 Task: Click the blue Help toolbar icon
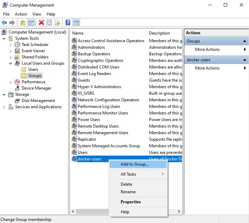coord(68,23)
